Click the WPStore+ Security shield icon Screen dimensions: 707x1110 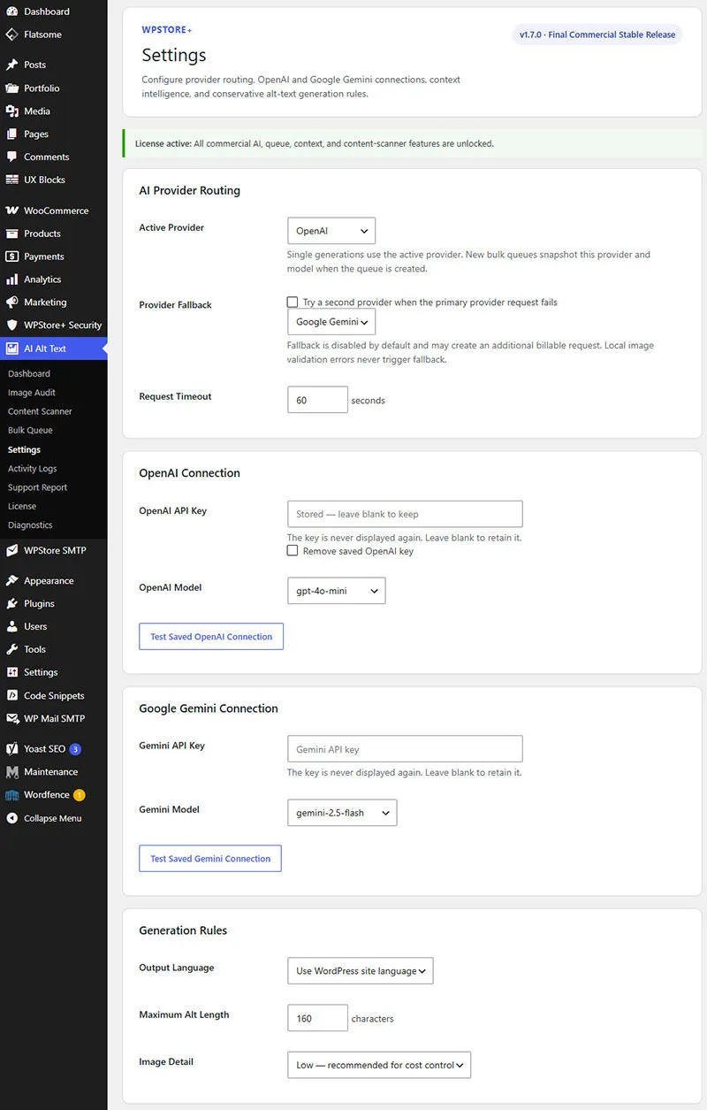(11, 325)
